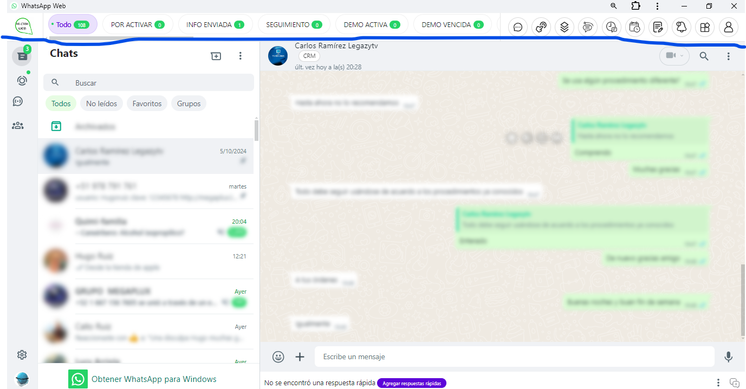Open the Status icon in left sidebar
746x389 pixels.
(22, 80)
